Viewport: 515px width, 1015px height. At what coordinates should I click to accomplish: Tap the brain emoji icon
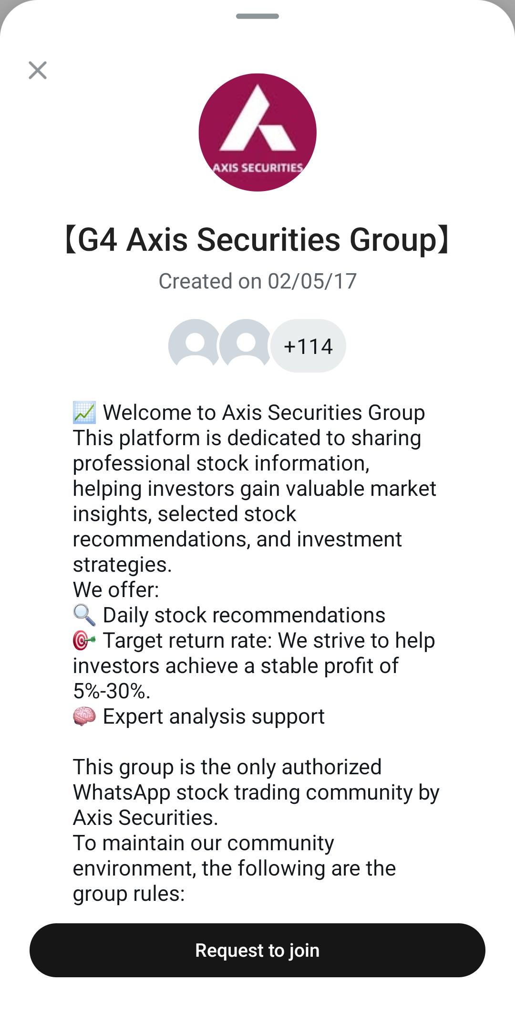[84, 716]
